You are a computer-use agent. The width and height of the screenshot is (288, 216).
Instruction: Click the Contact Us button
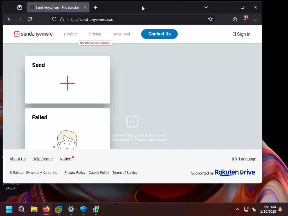pos(159,34)
